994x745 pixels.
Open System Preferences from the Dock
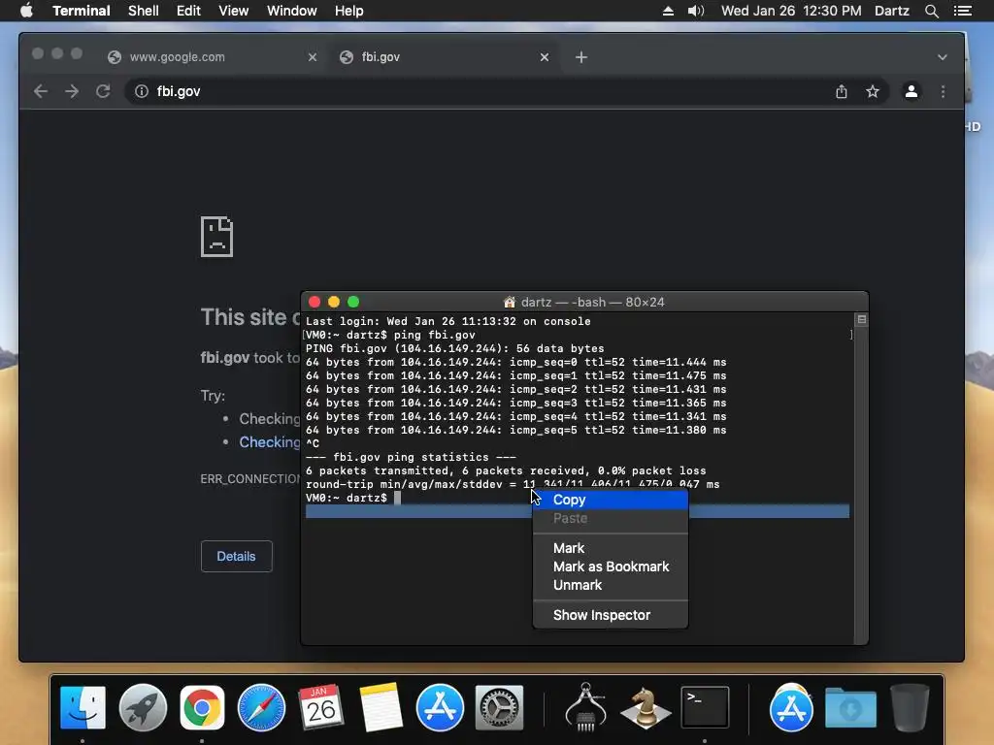point(500,707)
